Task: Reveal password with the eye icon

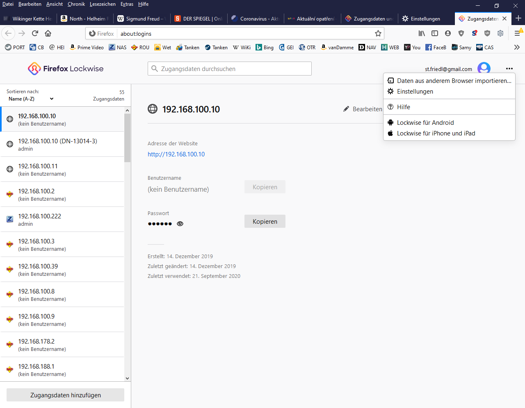Action: click(180, 224)
